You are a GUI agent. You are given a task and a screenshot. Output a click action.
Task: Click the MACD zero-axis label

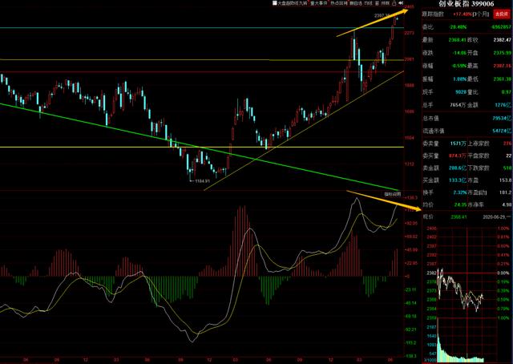407,277
